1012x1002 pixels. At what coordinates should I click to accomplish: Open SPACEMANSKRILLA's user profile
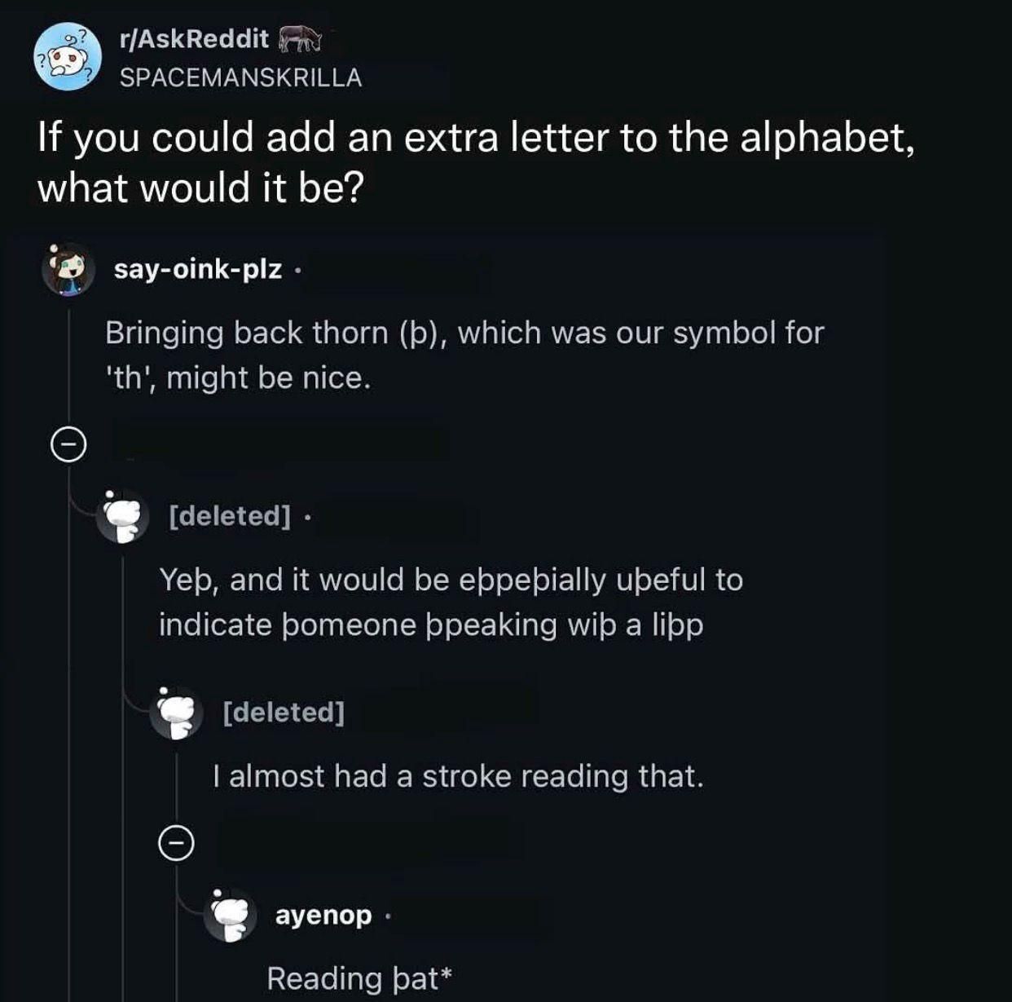pos(240,77)
